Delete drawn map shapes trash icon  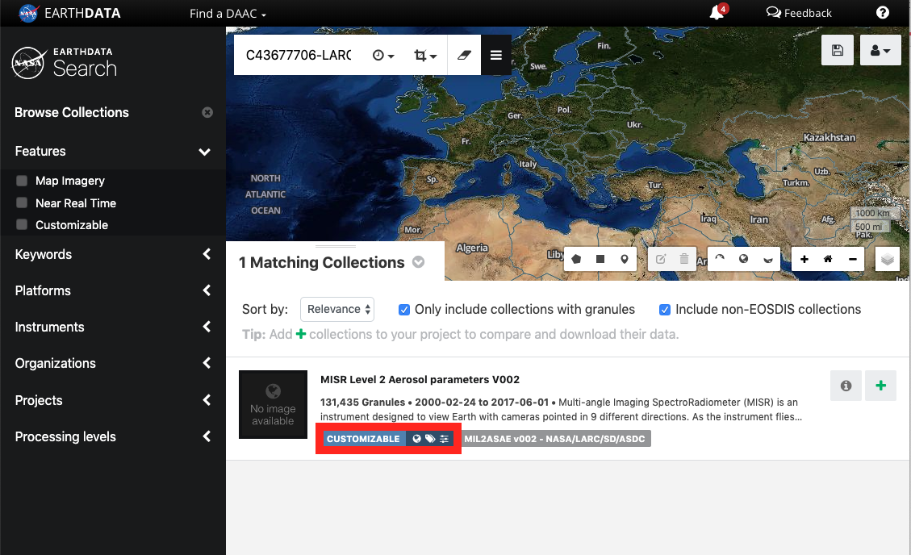[683, 259]
